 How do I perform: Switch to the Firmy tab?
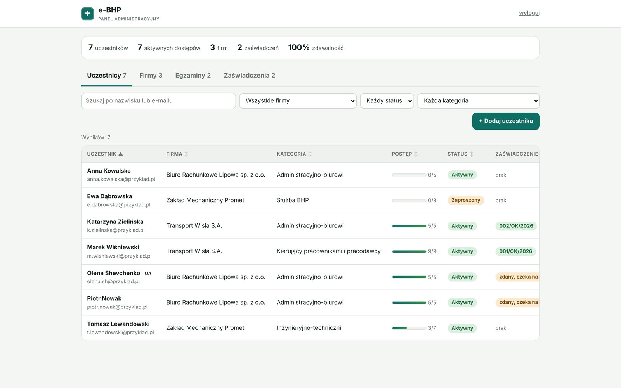pyautogui.click(x=151, y=76)
